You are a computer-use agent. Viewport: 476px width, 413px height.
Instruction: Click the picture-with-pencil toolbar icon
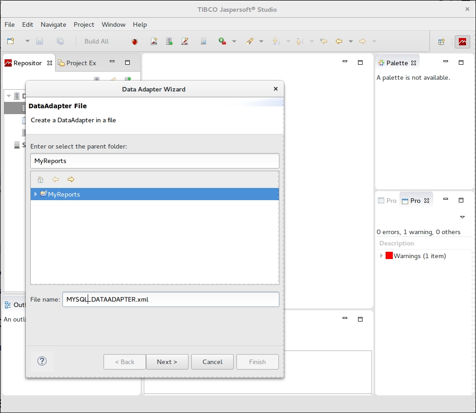(185, 41)
